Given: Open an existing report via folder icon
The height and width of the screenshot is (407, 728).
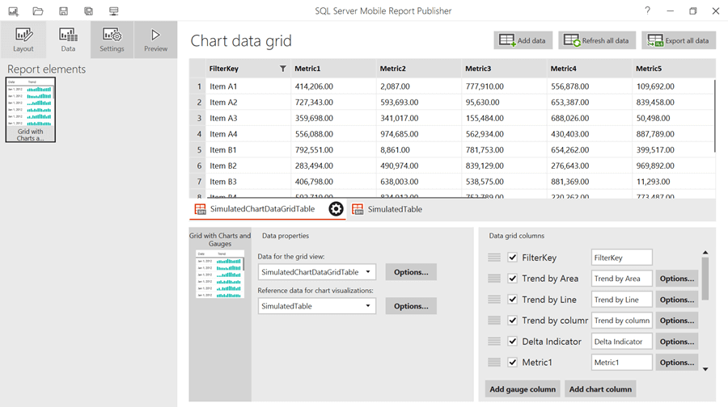Looking at the screenshot, I should [38, 11].
